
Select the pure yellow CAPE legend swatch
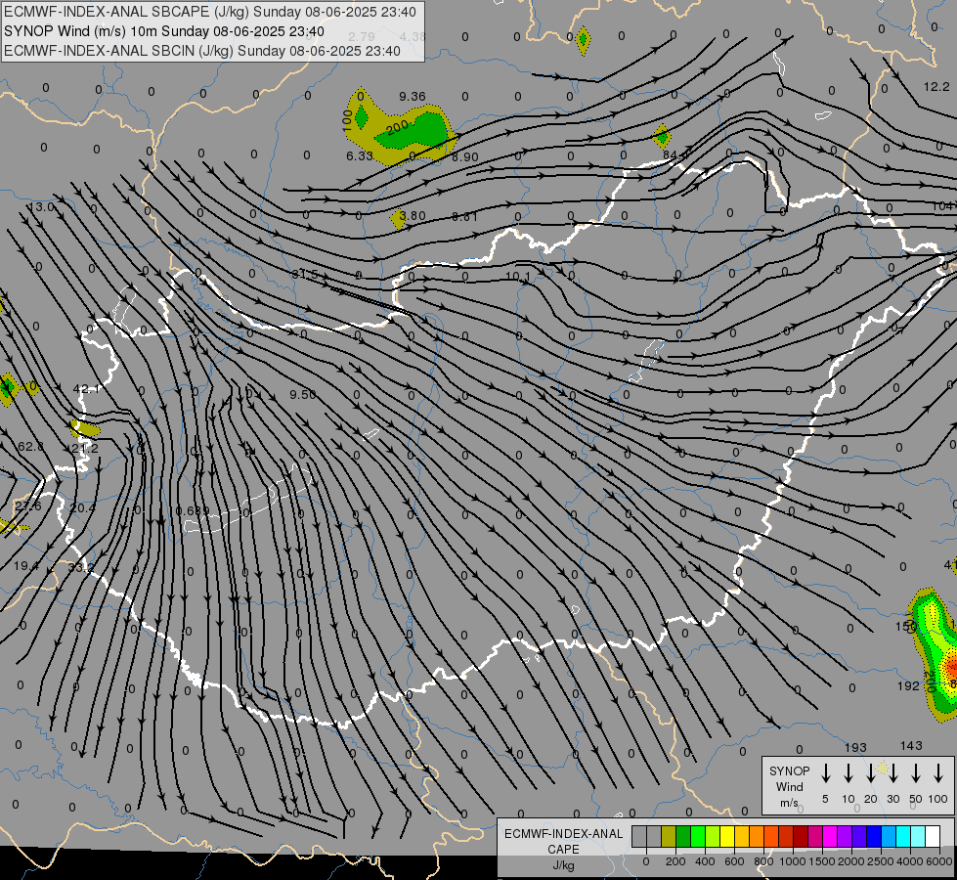tap(727, 836)
